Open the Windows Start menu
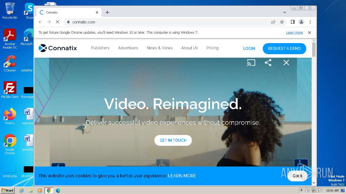 point(7,190)
